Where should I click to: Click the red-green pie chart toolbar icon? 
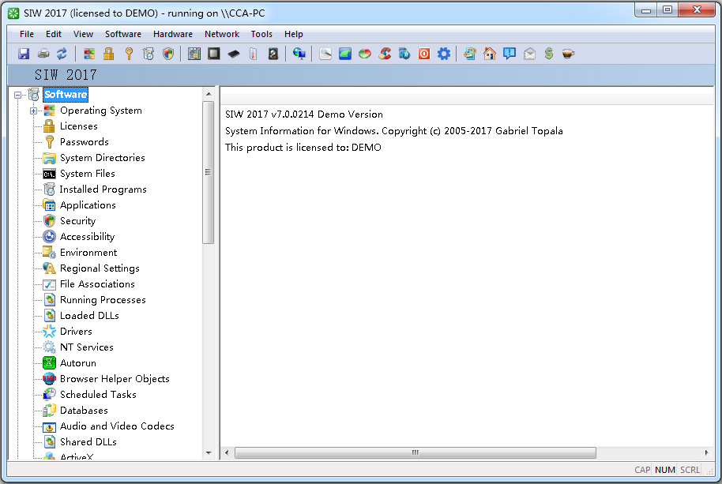click(365, 54)
